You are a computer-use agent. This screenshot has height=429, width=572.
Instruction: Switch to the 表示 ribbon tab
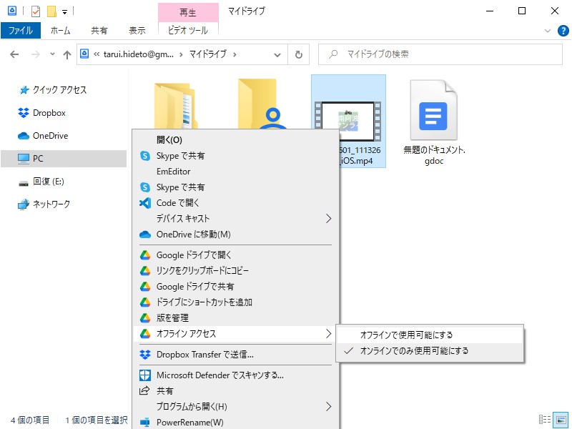pos(137,30)
